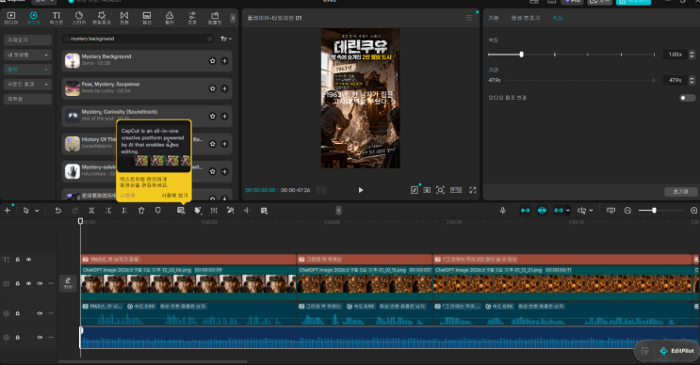Toggle the auto snapping button
The image size is (700, 365).
(x=542, y=211)
